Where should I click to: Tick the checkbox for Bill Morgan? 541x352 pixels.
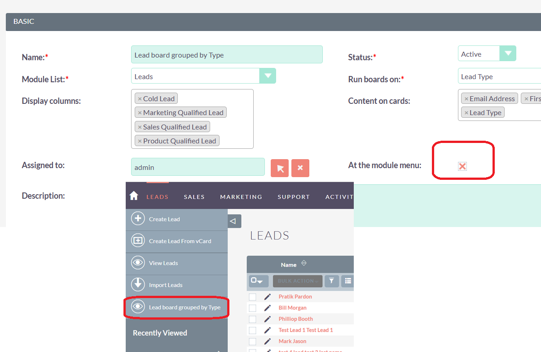click(252, 308)
